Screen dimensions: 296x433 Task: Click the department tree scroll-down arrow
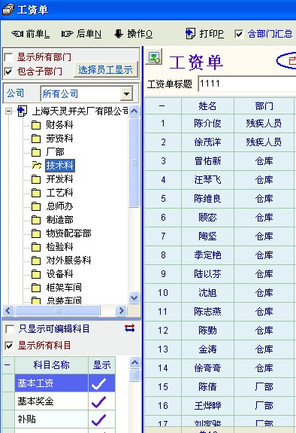click(x=134, y=298)
